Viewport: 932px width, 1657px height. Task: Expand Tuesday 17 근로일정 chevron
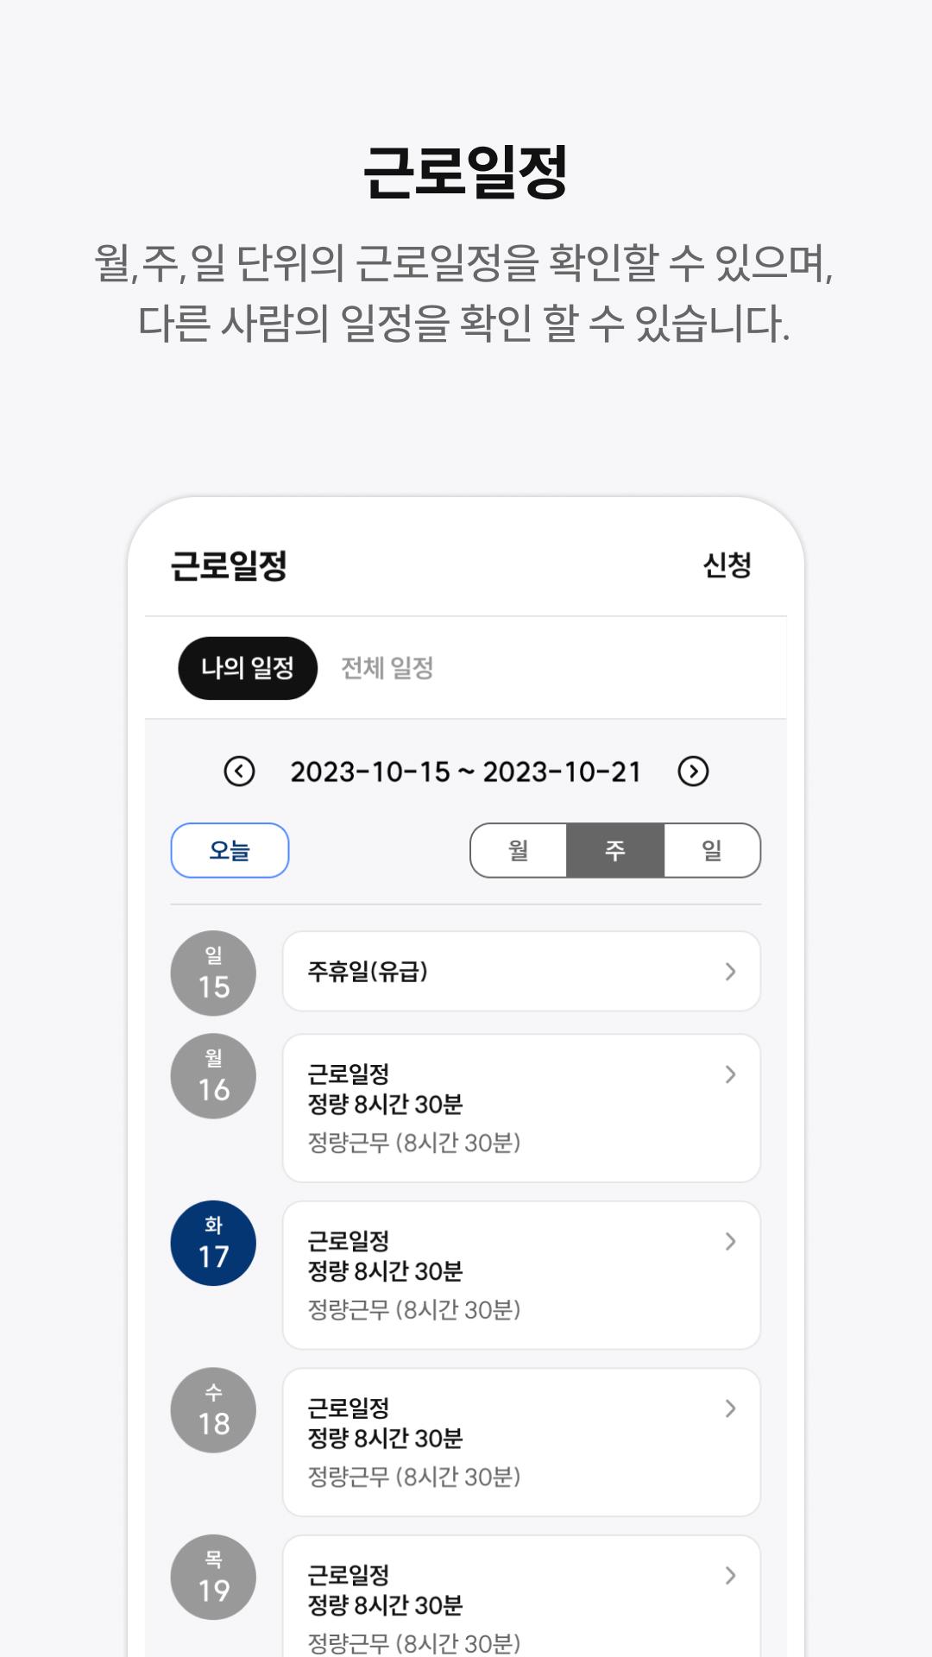click(x=730, y=1241)
